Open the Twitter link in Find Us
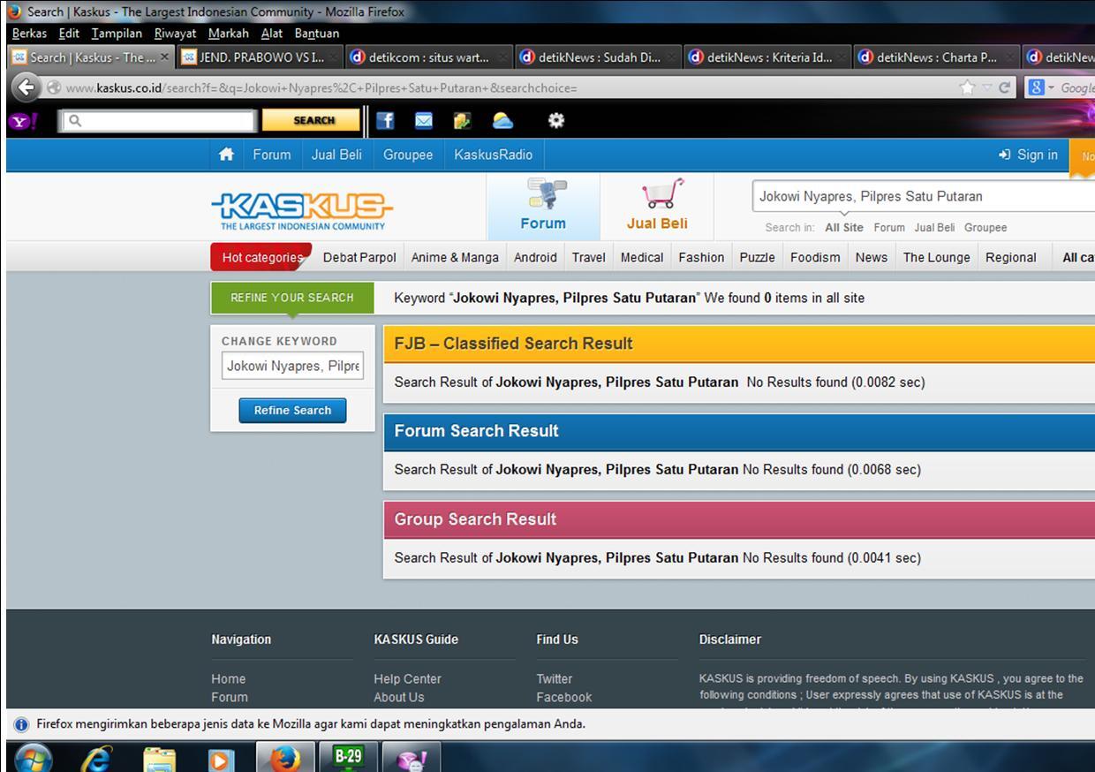The image size is (1095, 772). click(x=554, y=678)
